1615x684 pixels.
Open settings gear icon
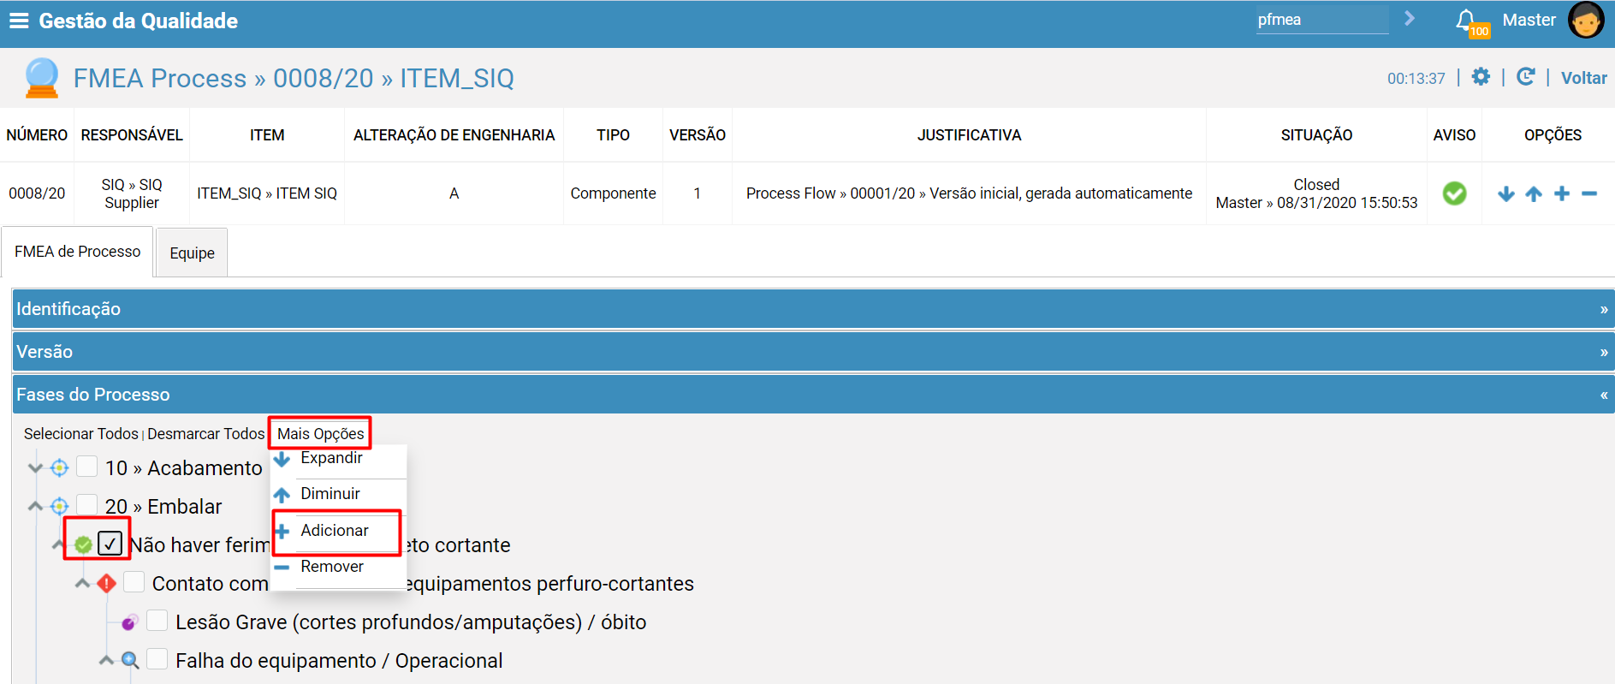1481,77
